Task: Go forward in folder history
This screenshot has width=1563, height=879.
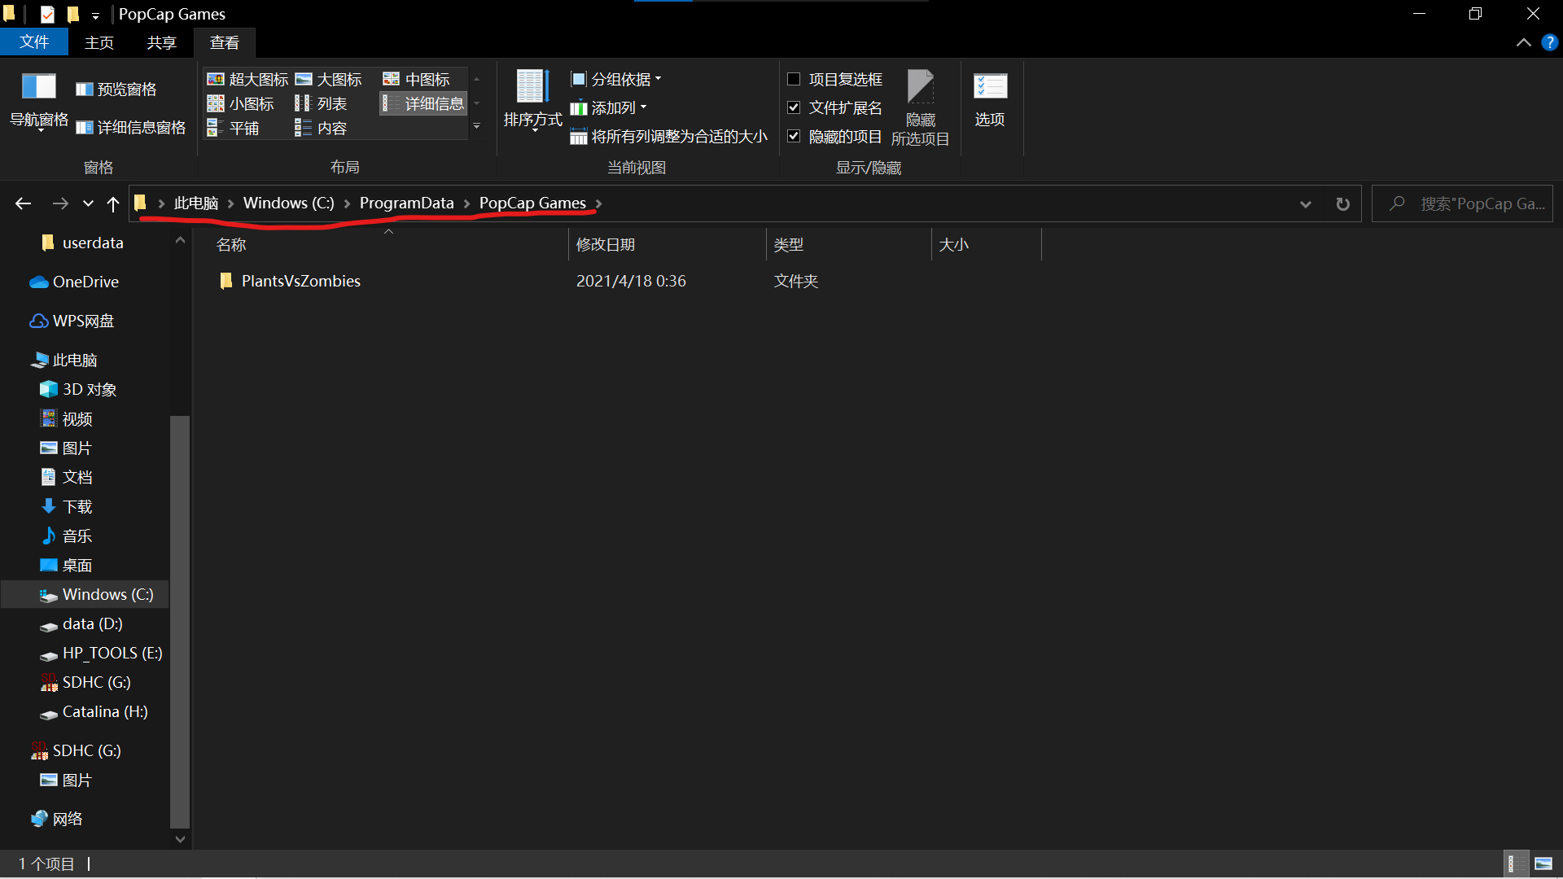Action: point(60,203)
